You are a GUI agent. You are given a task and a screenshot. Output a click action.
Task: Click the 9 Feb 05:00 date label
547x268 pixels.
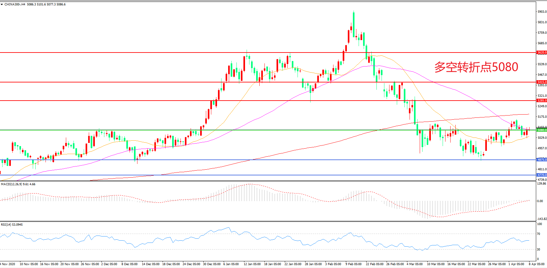click(x=353, y=264)
